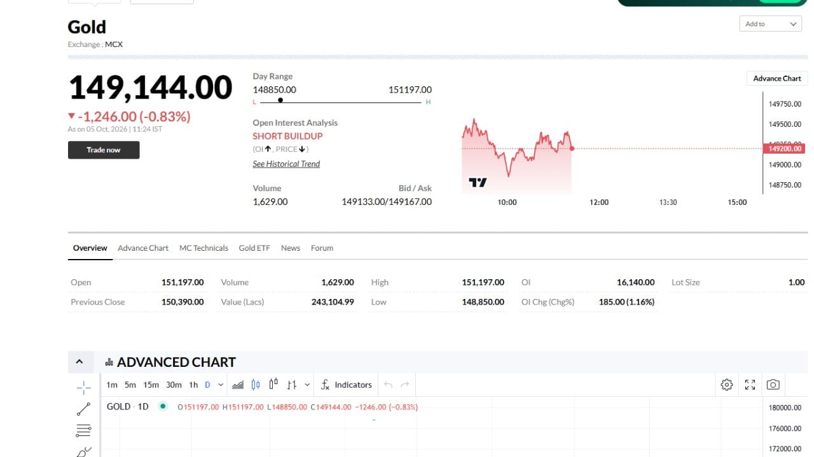The width and height of the screenshot is (814, 457).
Task: Open the Gold ETF tab
Action: tap(254, 248)
